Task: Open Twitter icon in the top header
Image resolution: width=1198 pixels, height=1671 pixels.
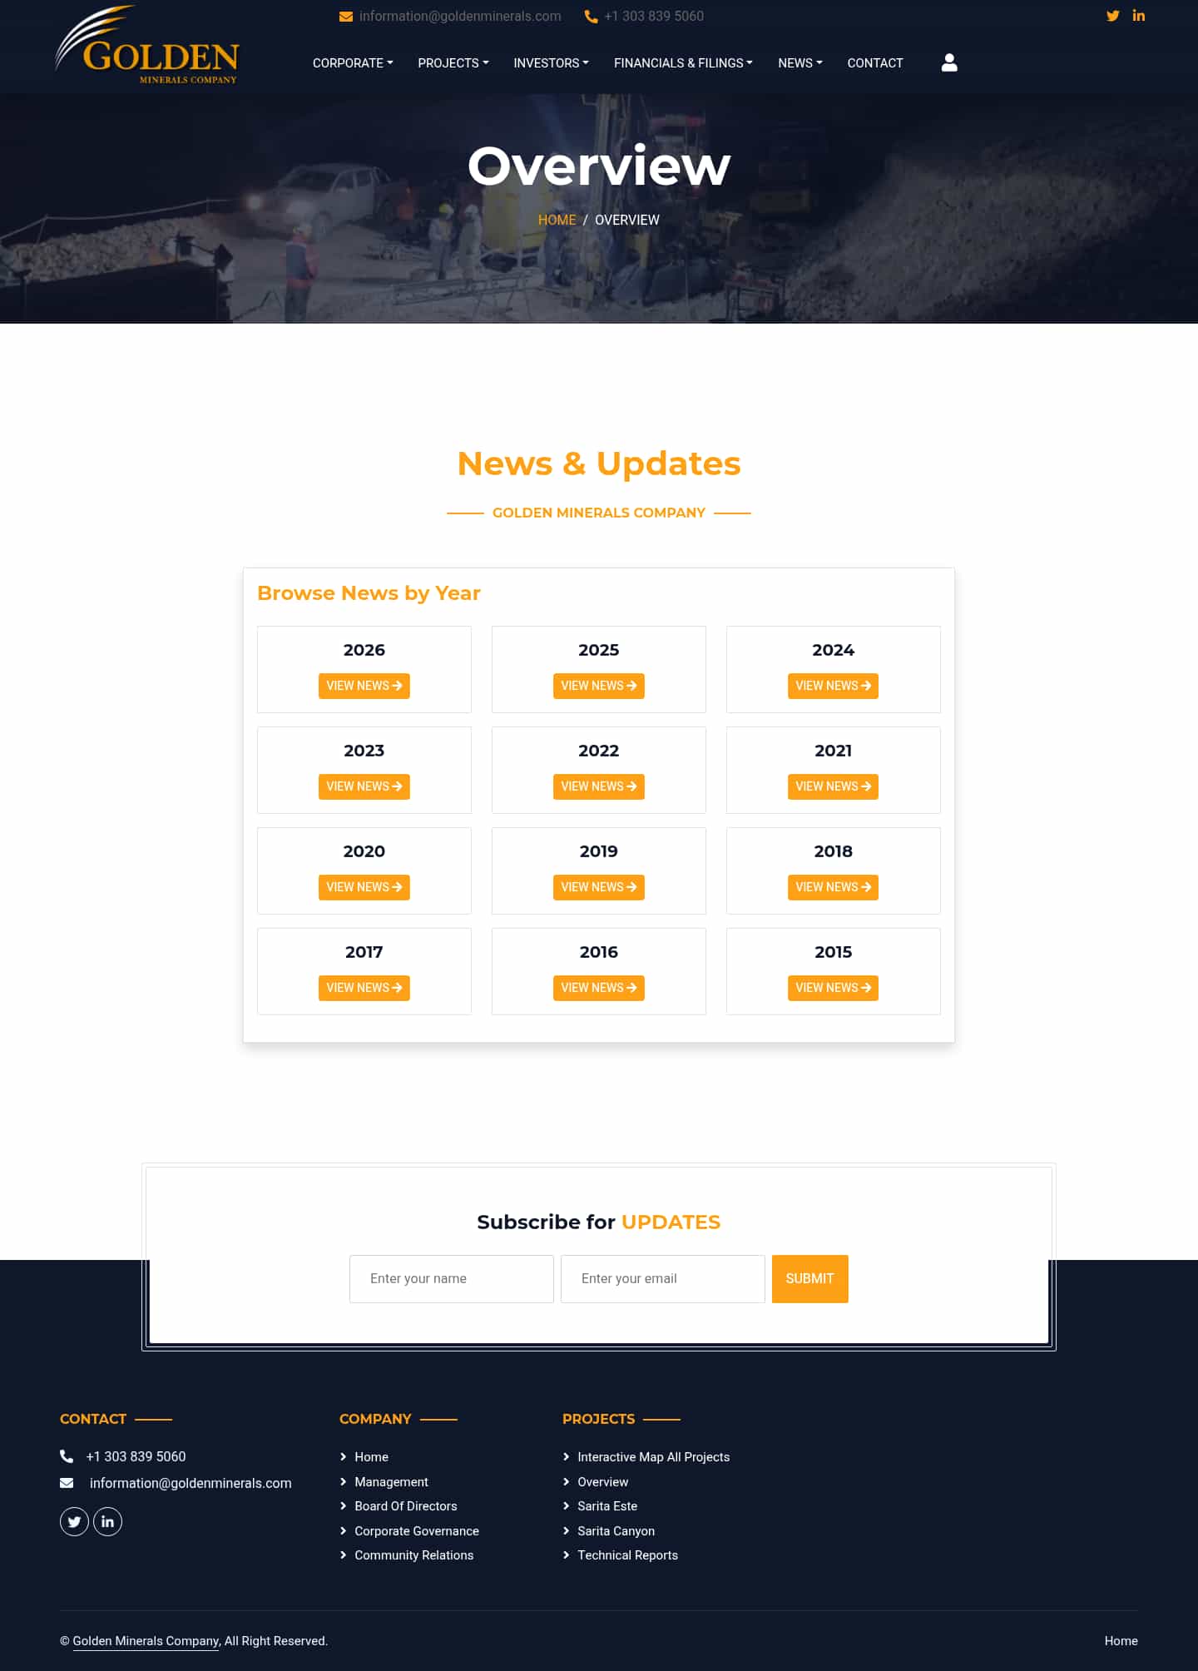Action: [x=1112, y=16]
